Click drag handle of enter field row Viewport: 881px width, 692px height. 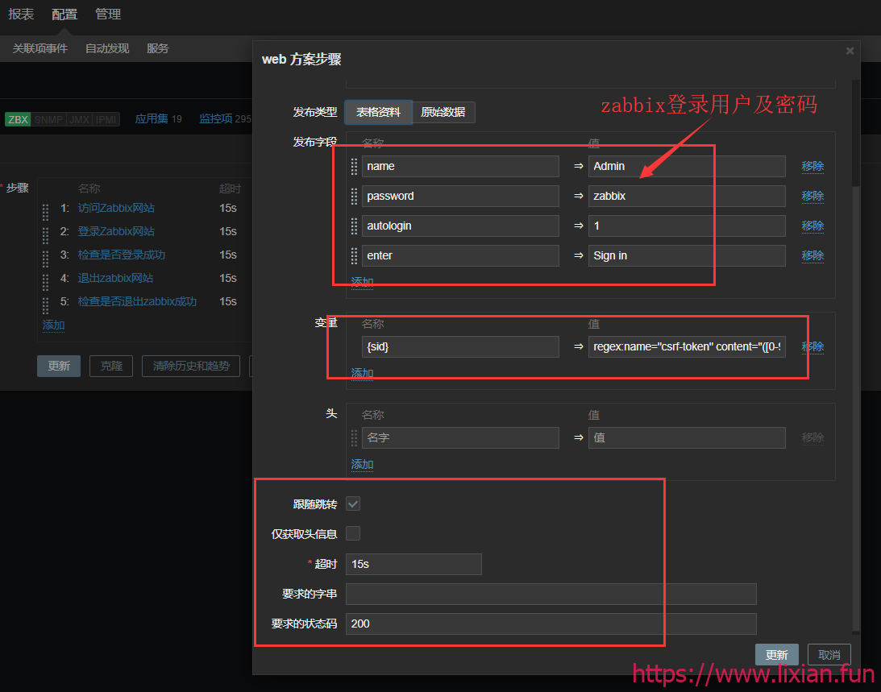click(x=354, y=255)
